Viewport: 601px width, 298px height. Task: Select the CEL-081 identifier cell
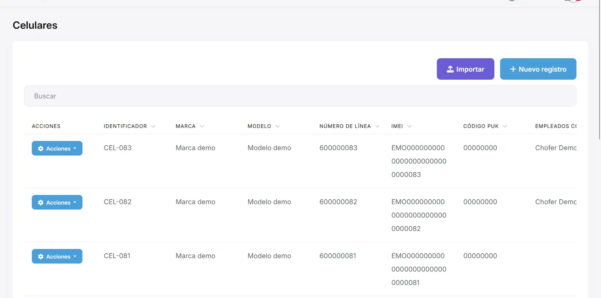117,256
